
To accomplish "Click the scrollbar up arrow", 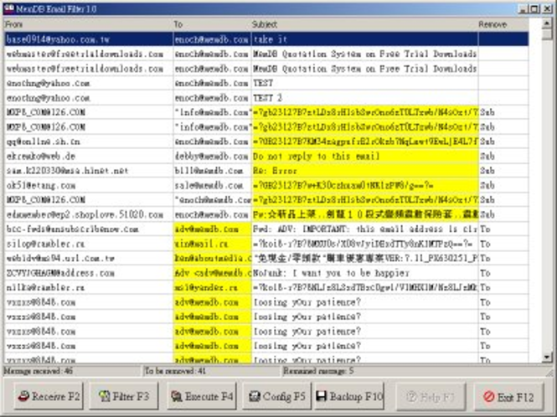I will click(x=547, y=23).
